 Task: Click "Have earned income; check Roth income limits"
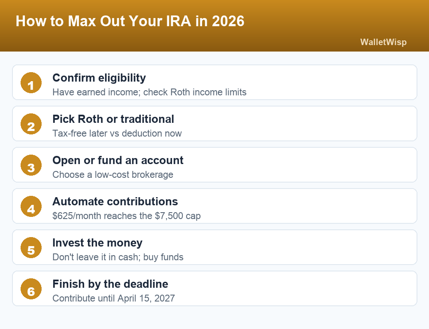[x=149, y=92]
